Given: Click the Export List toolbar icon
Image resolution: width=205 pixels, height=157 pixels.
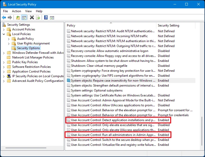Looking at the screenshot, I should (38, 18).
